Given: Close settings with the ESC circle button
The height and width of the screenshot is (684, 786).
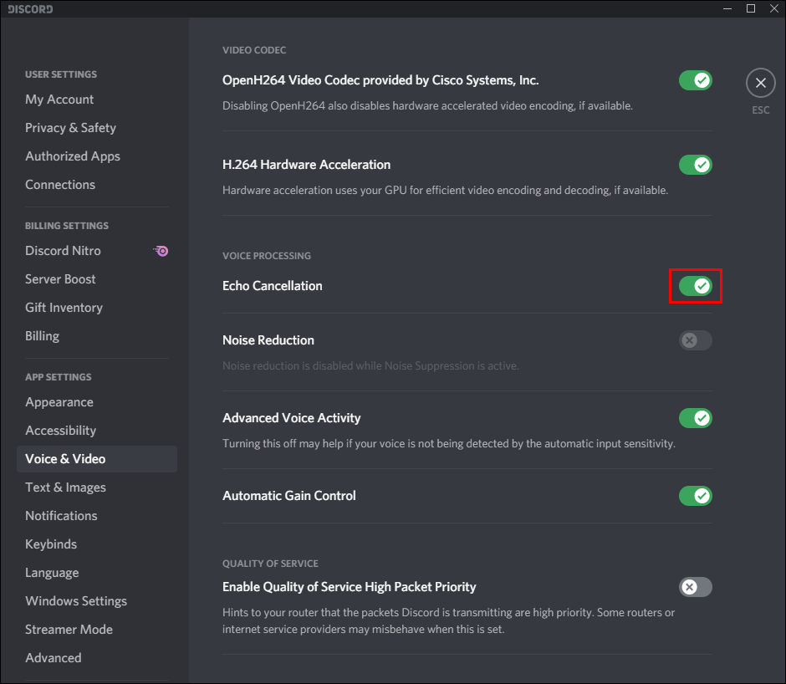Looking at the screenshot, I should click(760, 83).
